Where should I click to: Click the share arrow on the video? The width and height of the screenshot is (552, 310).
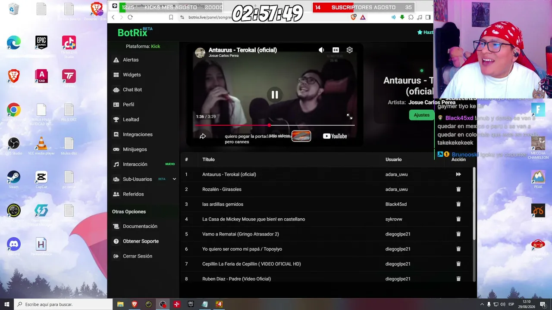(203, 136)
